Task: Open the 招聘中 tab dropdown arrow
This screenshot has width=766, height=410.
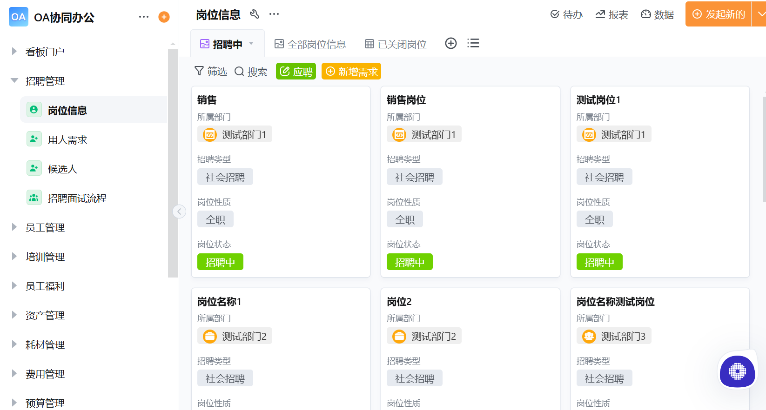Action: point(251,44)
